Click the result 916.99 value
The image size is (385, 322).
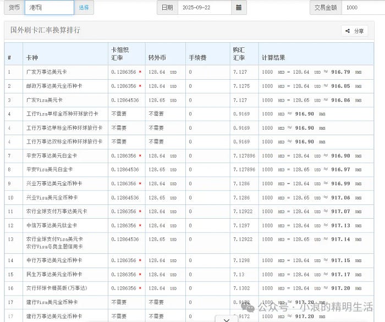(x=340, y=184)
